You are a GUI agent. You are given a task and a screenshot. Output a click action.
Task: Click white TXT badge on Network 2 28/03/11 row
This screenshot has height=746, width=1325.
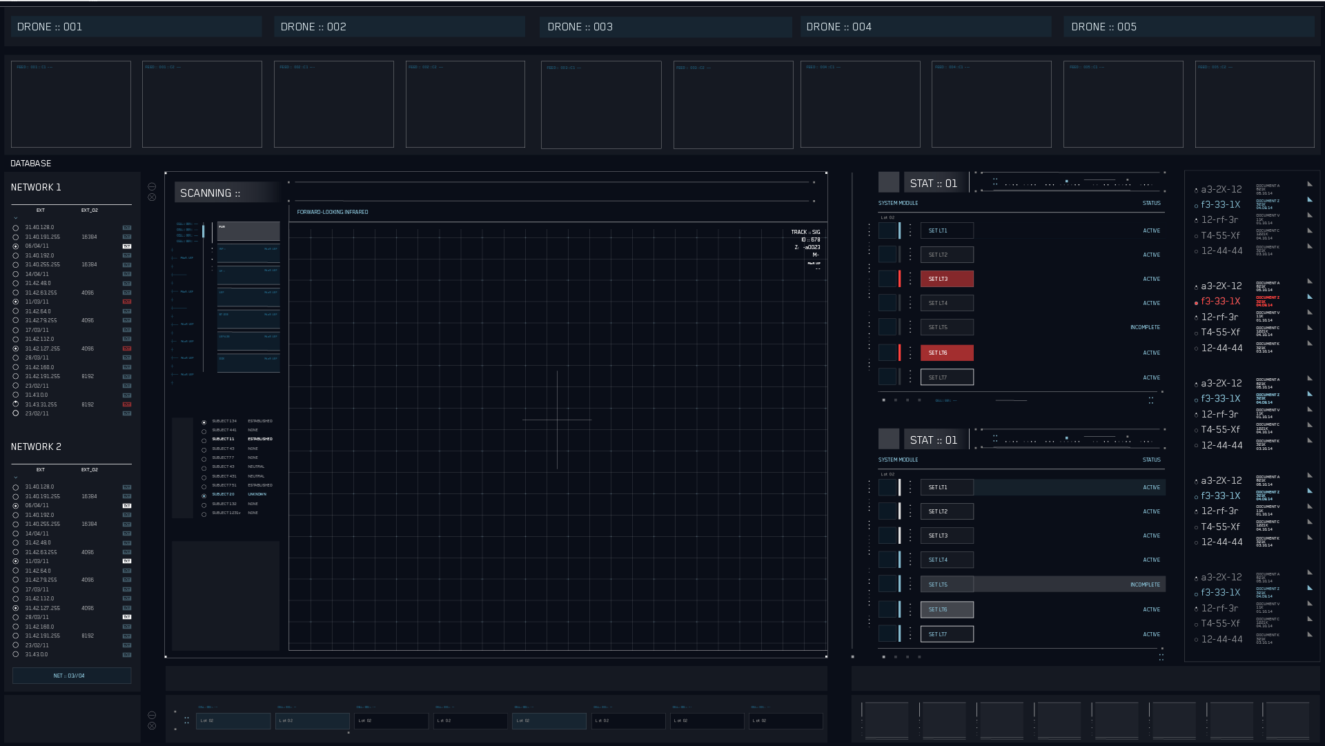click(x=127, y=617)
